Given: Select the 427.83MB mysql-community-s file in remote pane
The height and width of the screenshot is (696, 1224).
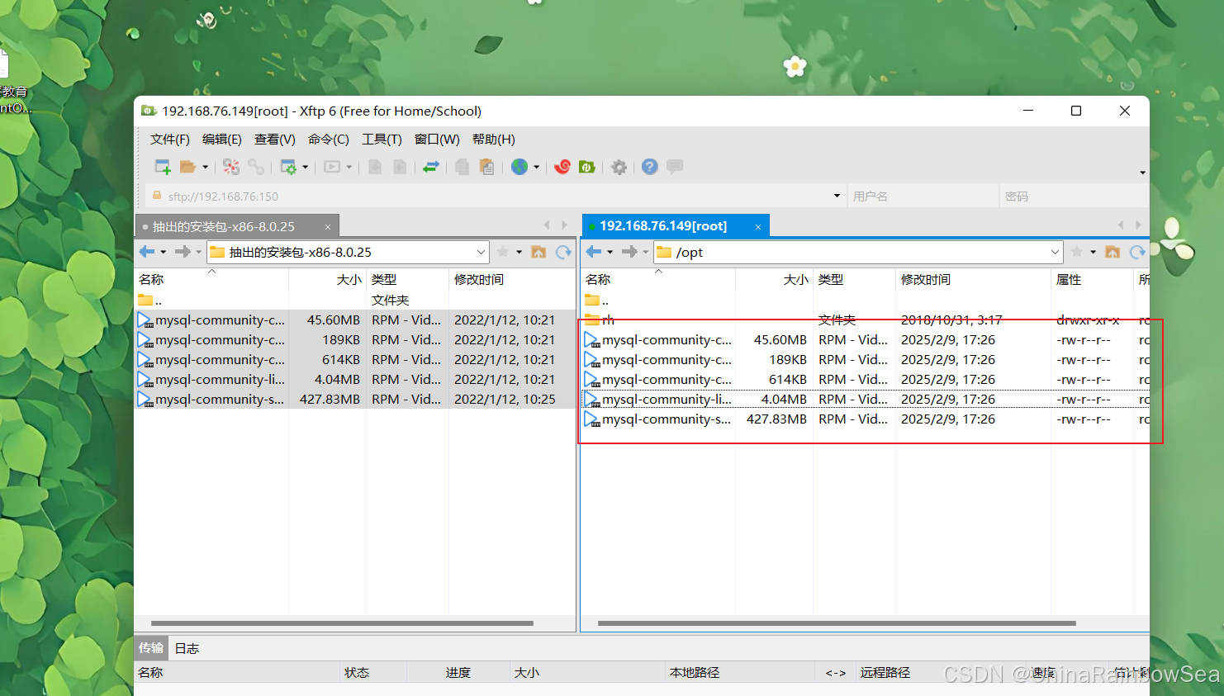Looking at the screenshot, I should coord(666,419).
